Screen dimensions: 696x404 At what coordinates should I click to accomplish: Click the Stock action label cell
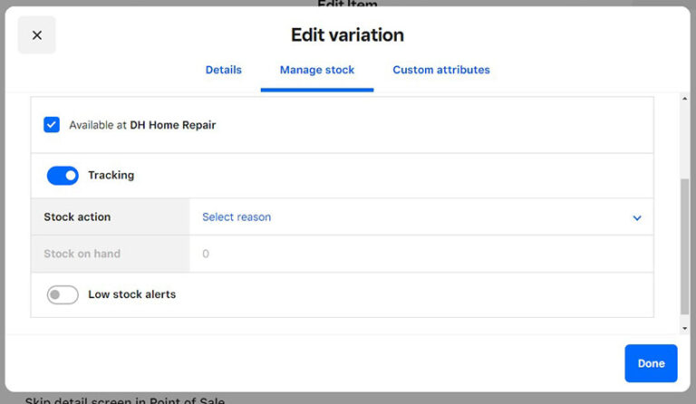pyautogui.click(x=111, y=217)
